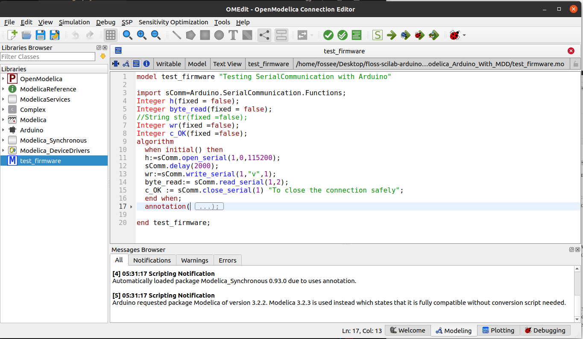
Task: Expand the Modelica_Synchronous library
Action: coord(3,140)
